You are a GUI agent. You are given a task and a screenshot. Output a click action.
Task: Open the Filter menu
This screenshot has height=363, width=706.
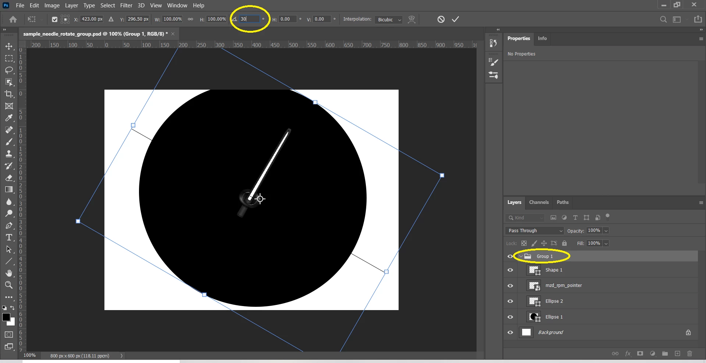click(126, 6)
